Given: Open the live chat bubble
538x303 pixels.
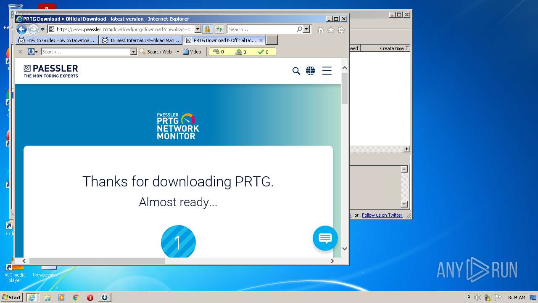Looking at the screenshot, I should [x=325, y=238].
